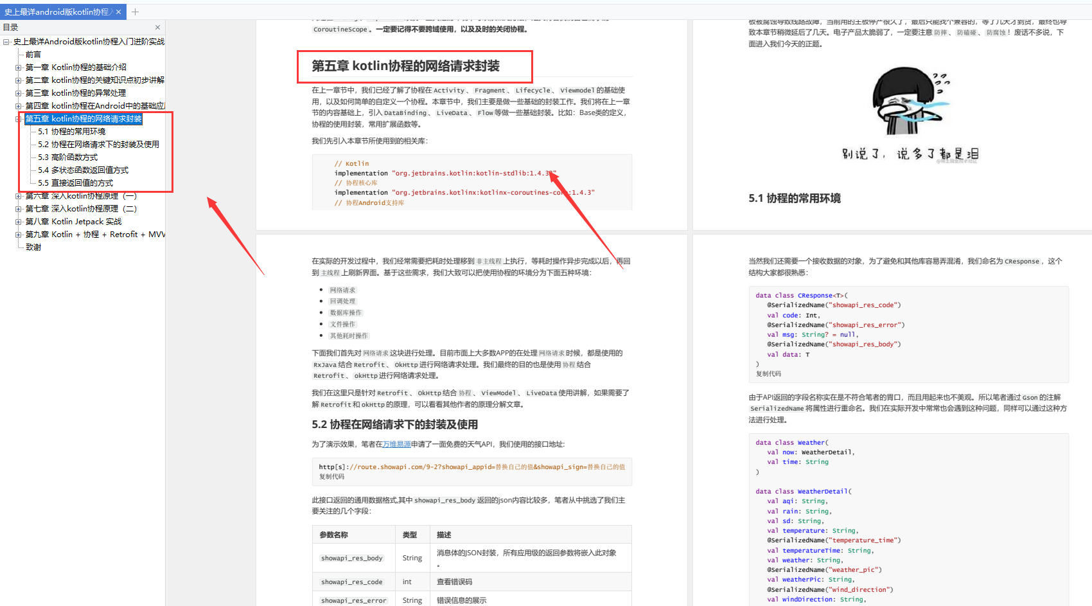Viewport: 1092px width, 606px height.
Task: Go to section 5.4 多状态函数返回值方式
Action: [x=84, y=170]
